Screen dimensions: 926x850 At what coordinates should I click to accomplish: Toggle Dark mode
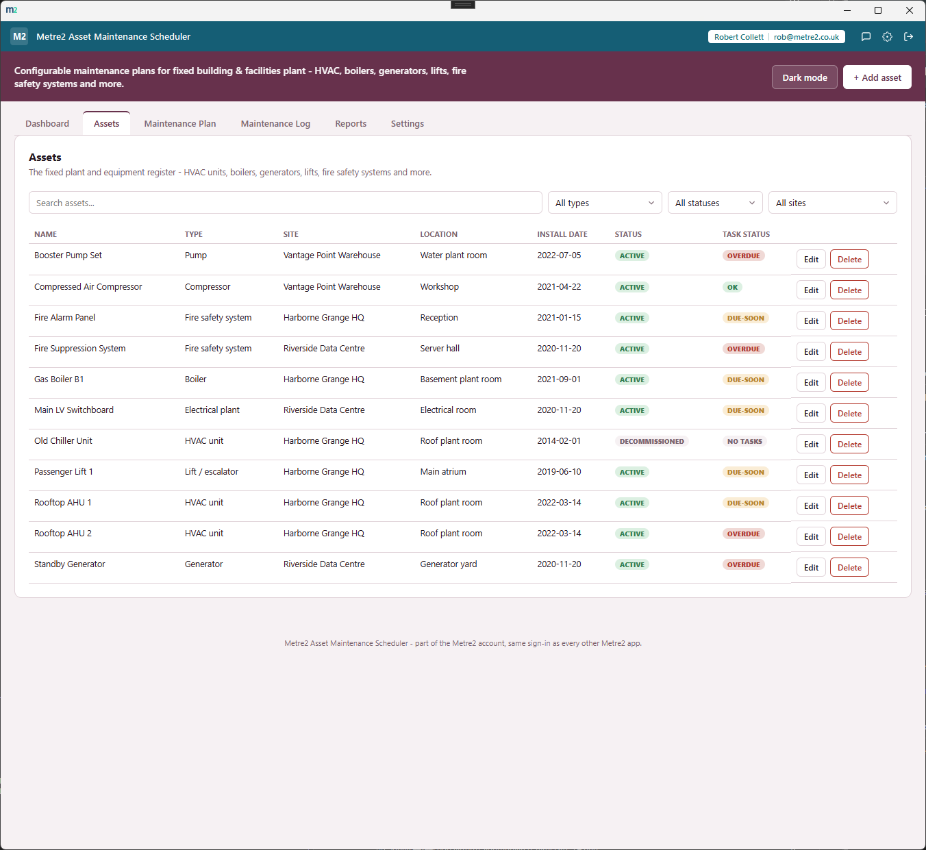(x=805, y=77)
